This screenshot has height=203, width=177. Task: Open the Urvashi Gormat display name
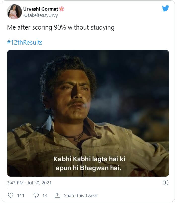[41, 9]
